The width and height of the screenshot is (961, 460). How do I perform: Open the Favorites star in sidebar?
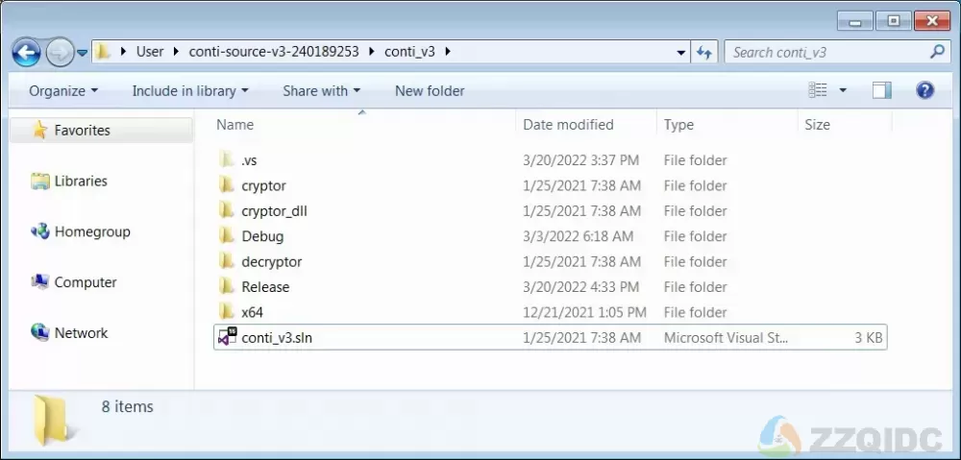[39, 130]
